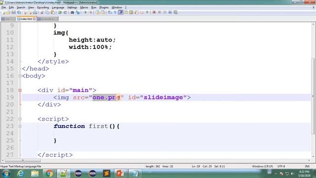The image size is (316, 178).
Task: Click the New file toolbar icon
Action: (3, 12)
